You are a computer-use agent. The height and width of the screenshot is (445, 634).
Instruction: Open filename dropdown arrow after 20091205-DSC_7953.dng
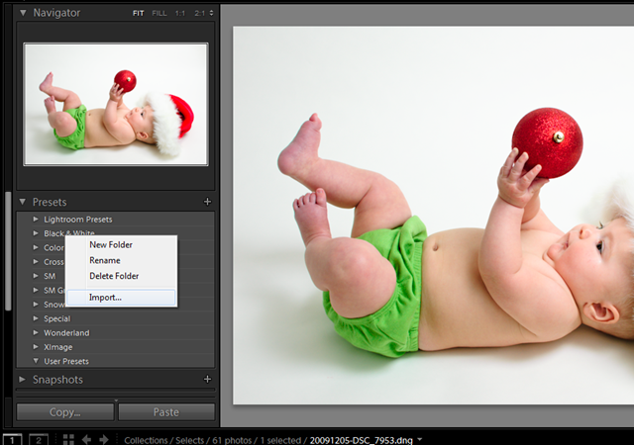(420, 439)
